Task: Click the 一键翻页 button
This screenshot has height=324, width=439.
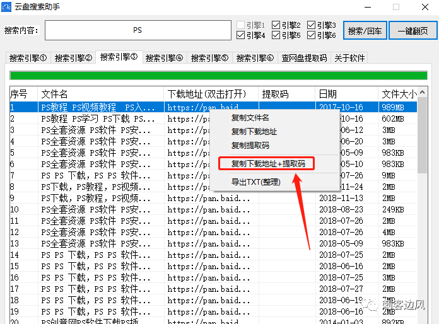Action: tap(413, 30)
